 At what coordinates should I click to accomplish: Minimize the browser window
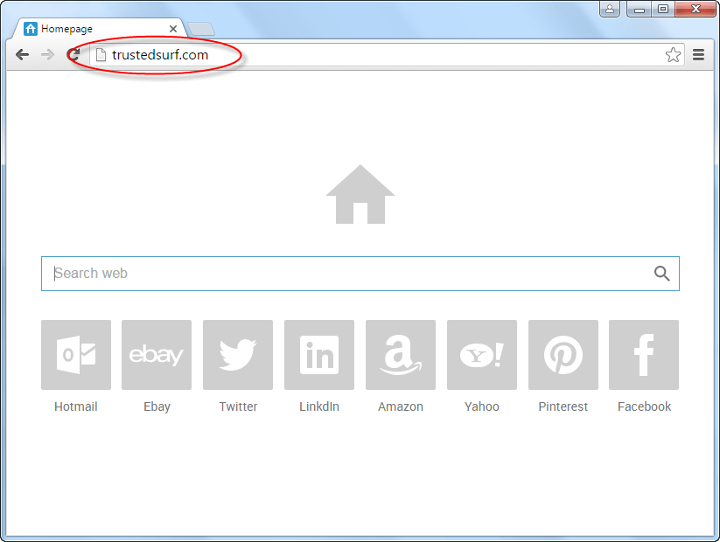point(639,9)
